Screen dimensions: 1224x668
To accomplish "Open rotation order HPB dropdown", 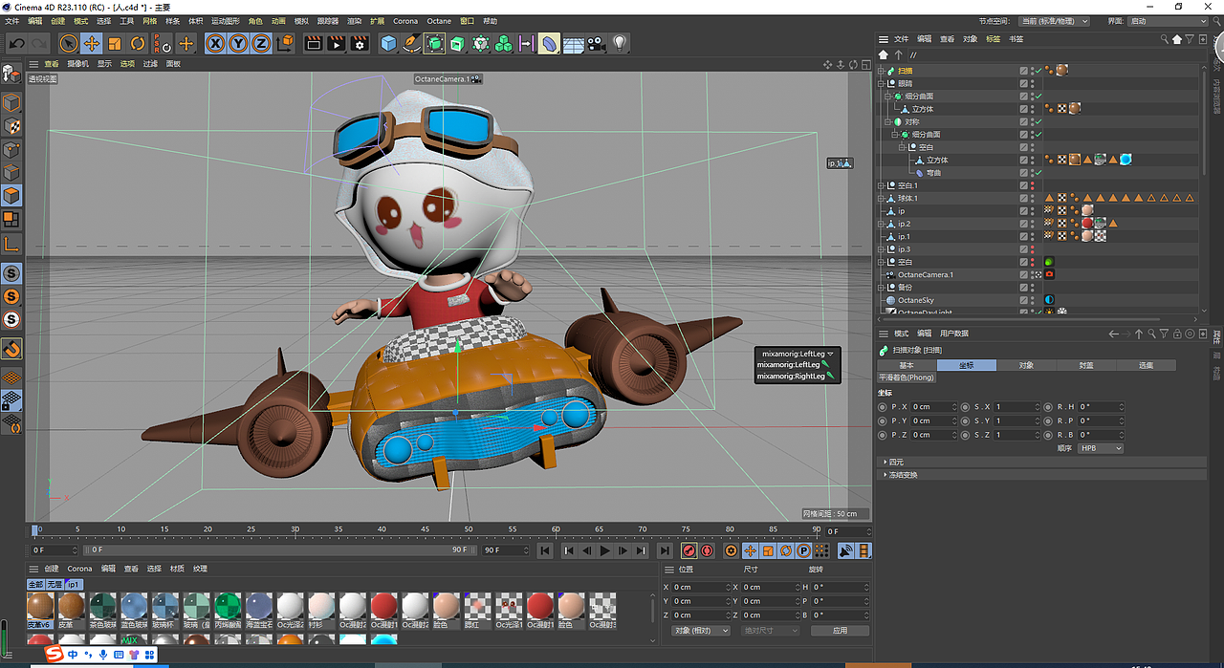I will click(x=1100, y=448).
